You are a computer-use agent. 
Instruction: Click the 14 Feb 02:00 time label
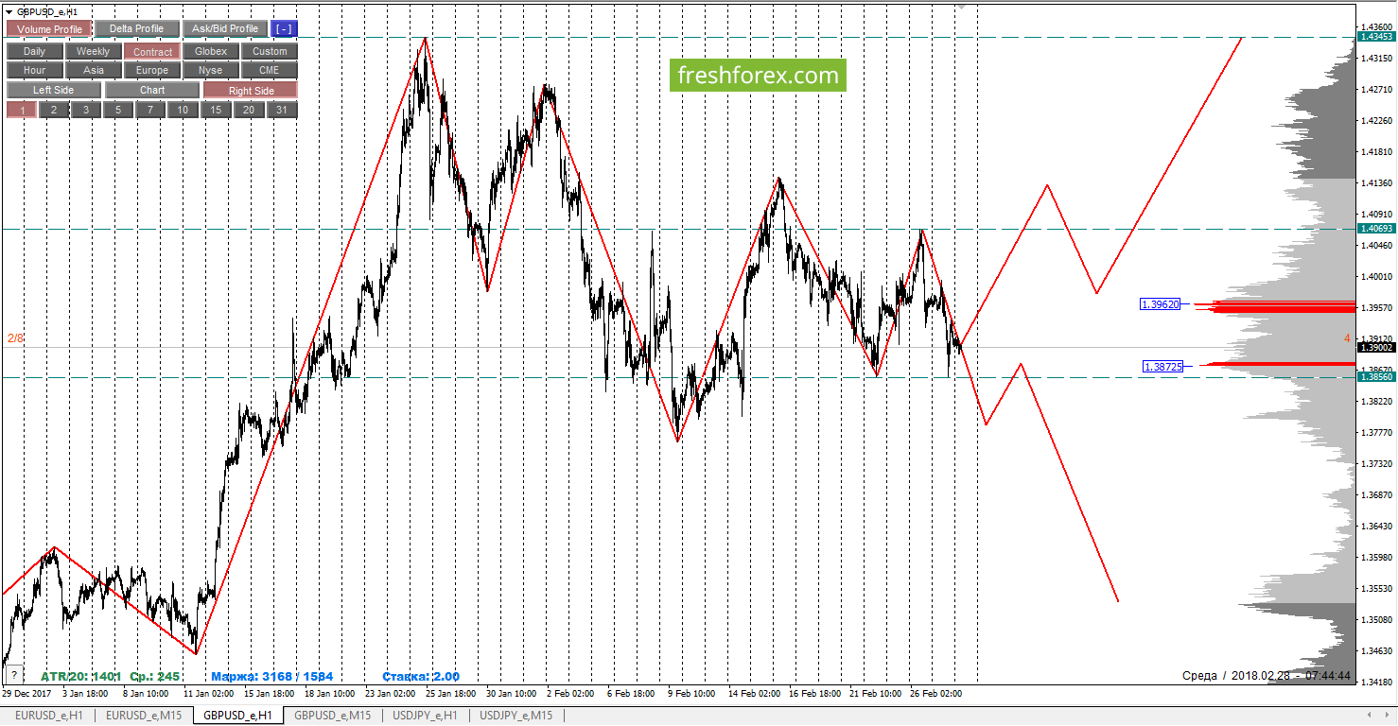point(754,694)
